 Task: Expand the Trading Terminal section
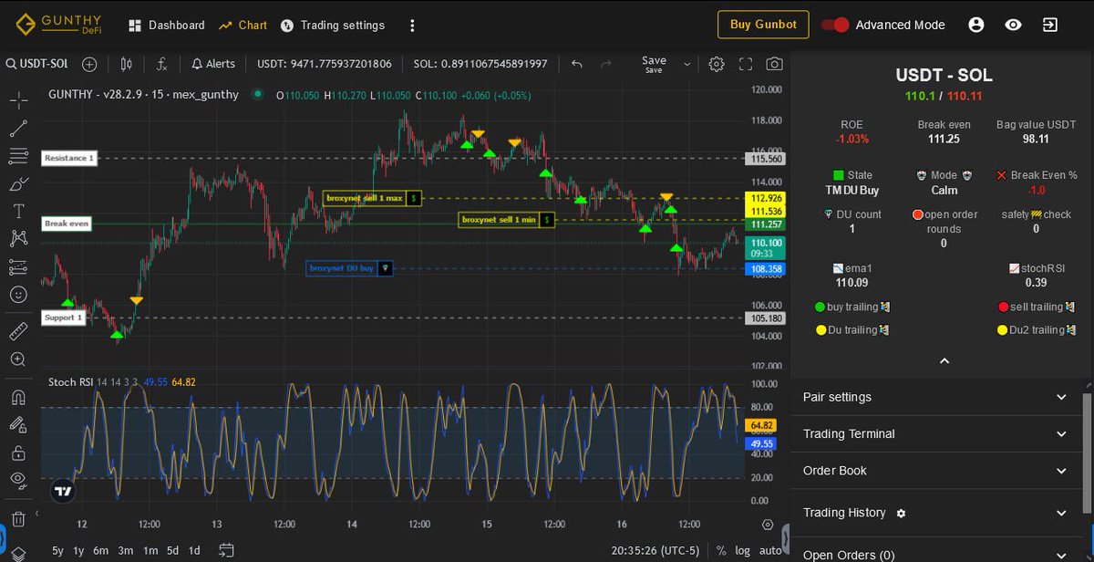tap(935, 434)
